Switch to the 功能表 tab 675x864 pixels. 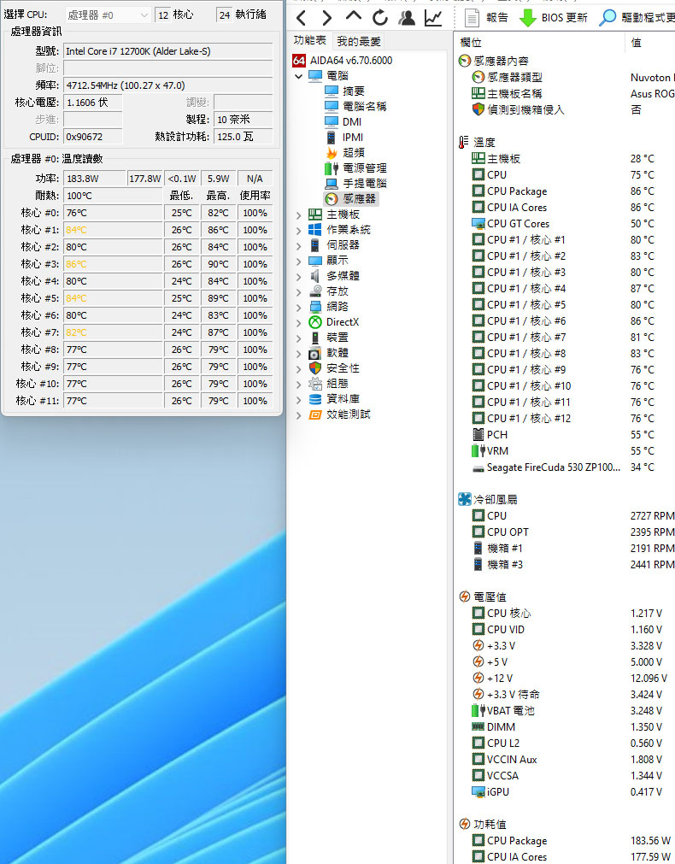(x=309, y=41)
